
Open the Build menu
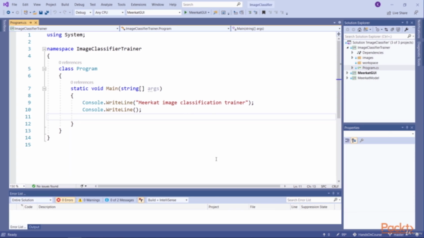[x=65, y=5]
